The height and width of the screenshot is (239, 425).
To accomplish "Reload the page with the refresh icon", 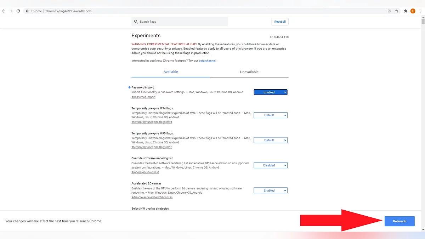I will (x=18, y=11).
